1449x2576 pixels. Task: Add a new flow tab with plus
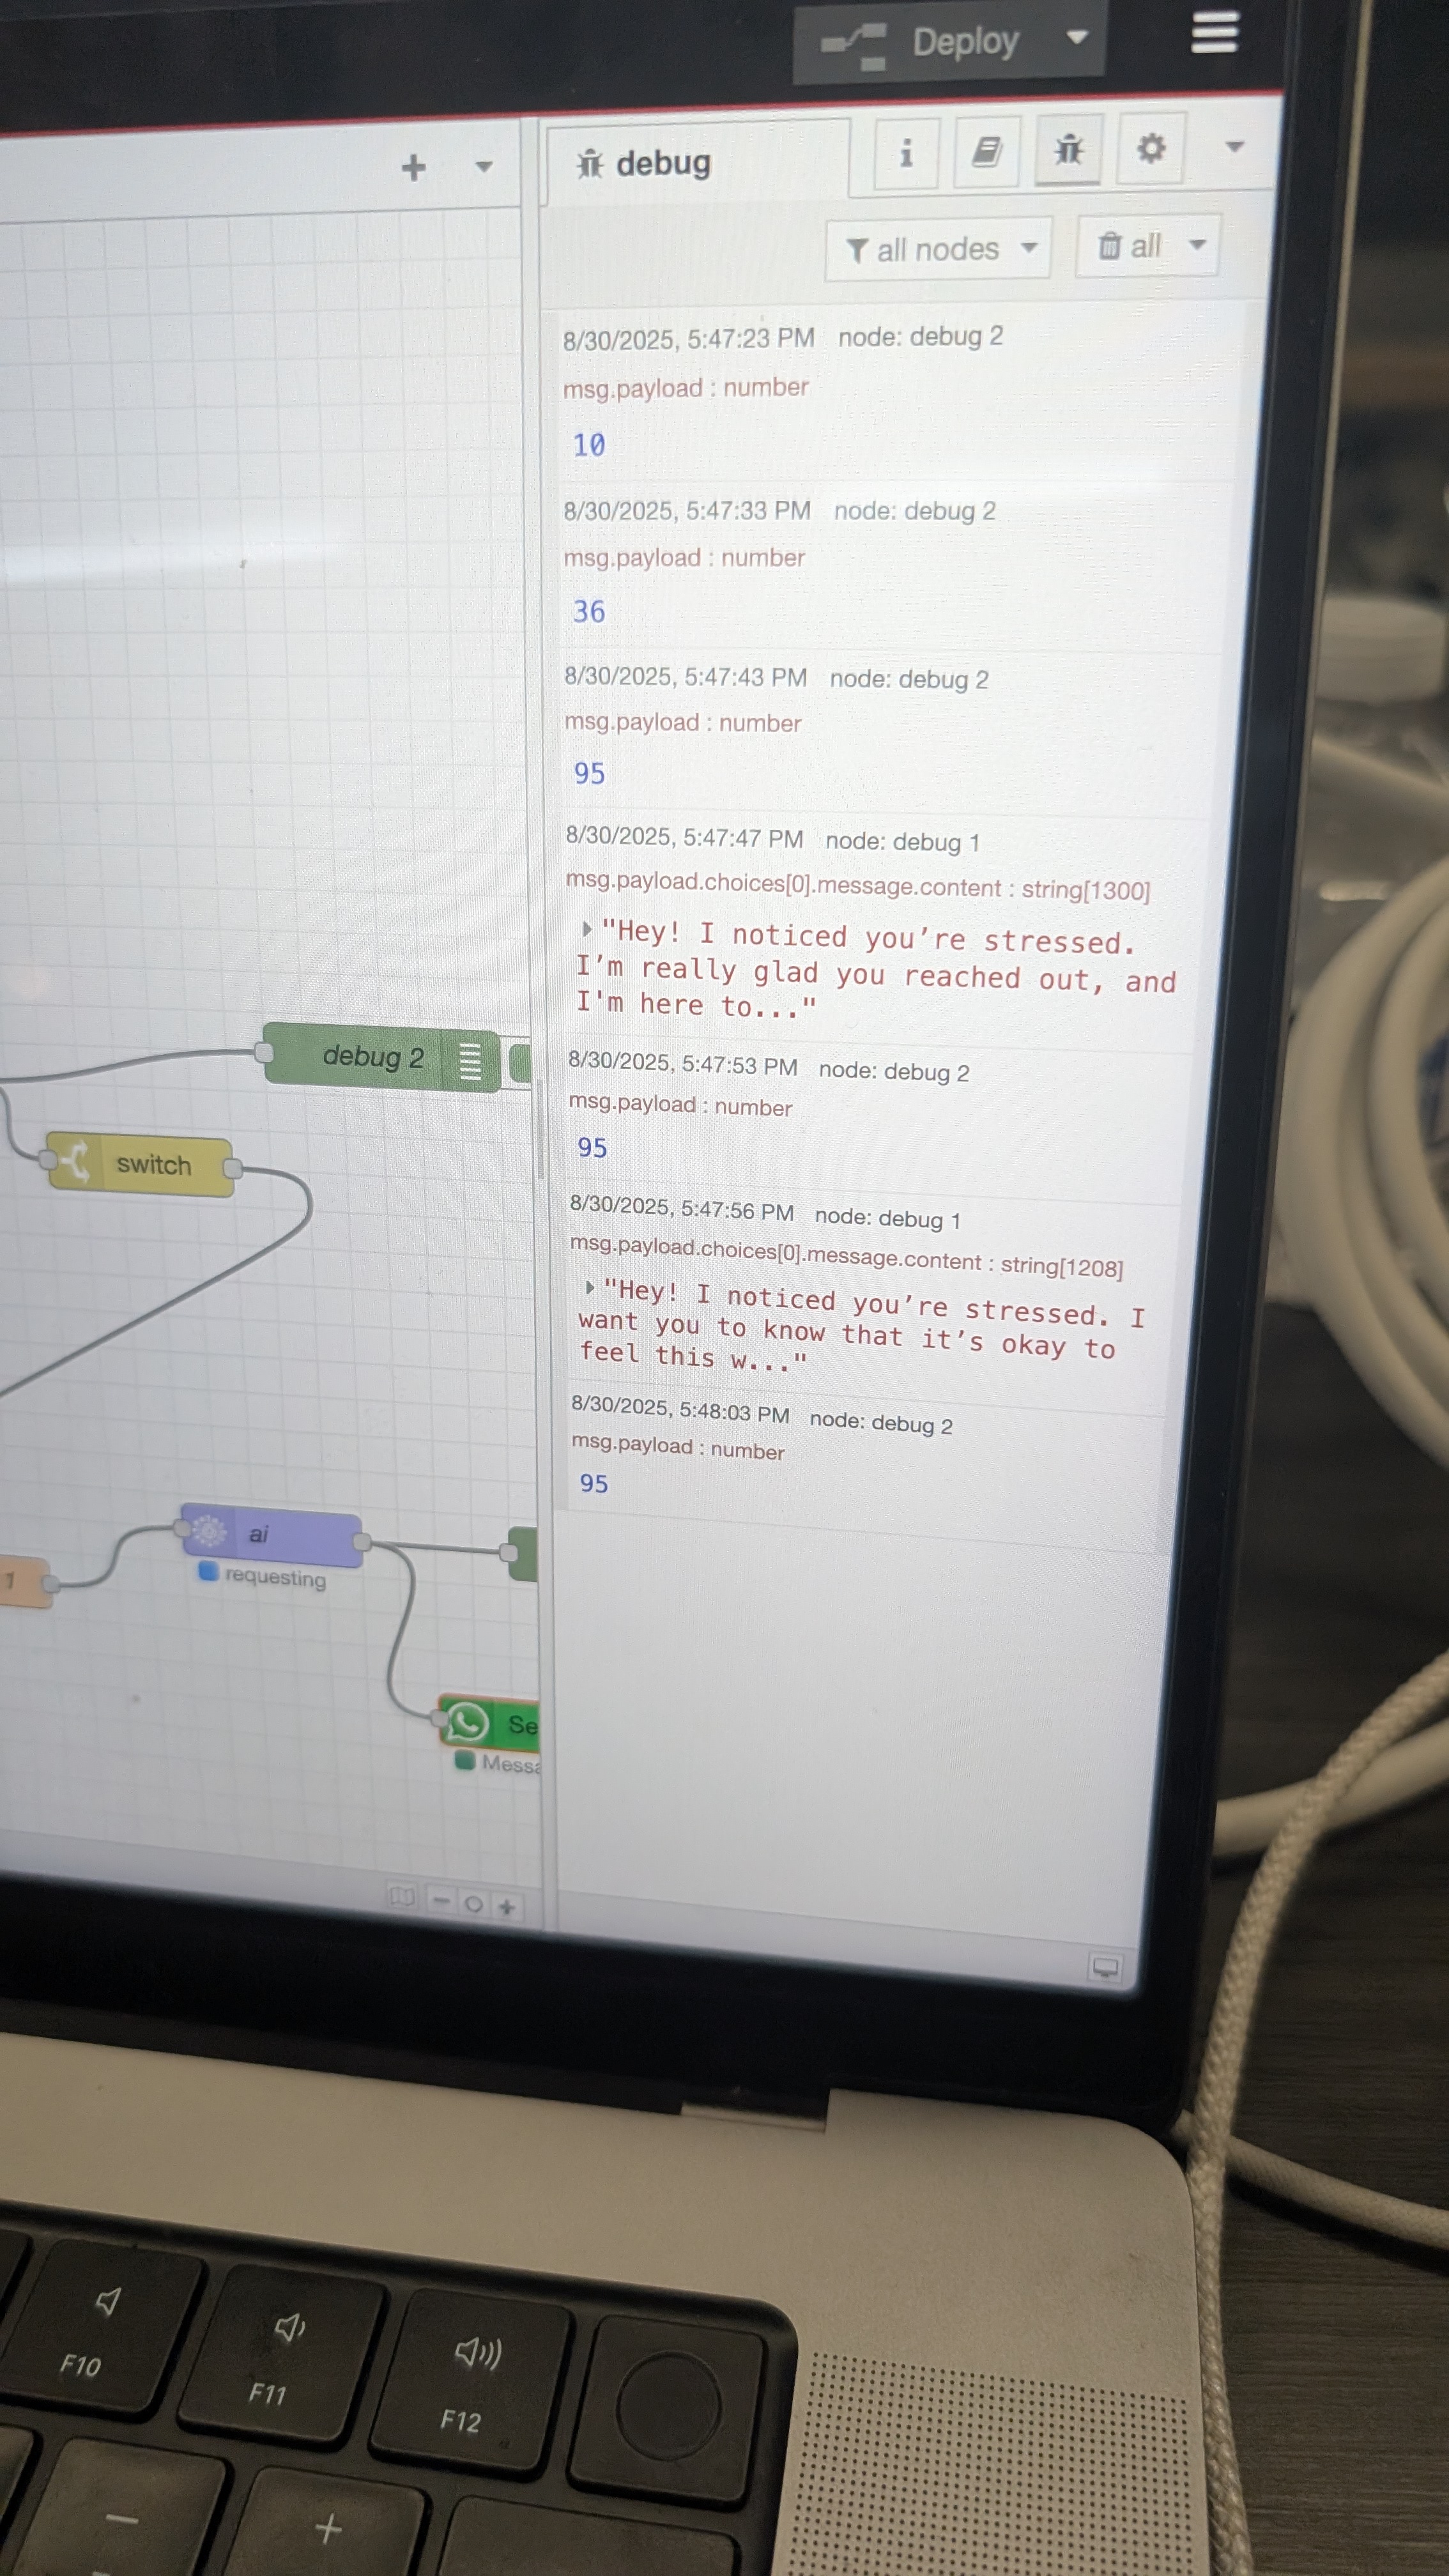pyautogui.click(x=413, y=167)
